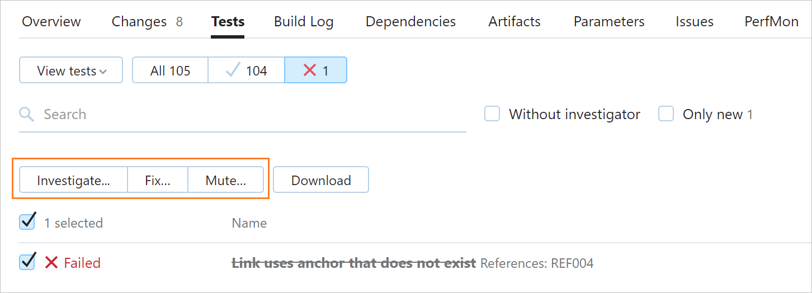Uncheck the select-all tests checkbox
Screen dimensions: 812x293
coord(27,222)
